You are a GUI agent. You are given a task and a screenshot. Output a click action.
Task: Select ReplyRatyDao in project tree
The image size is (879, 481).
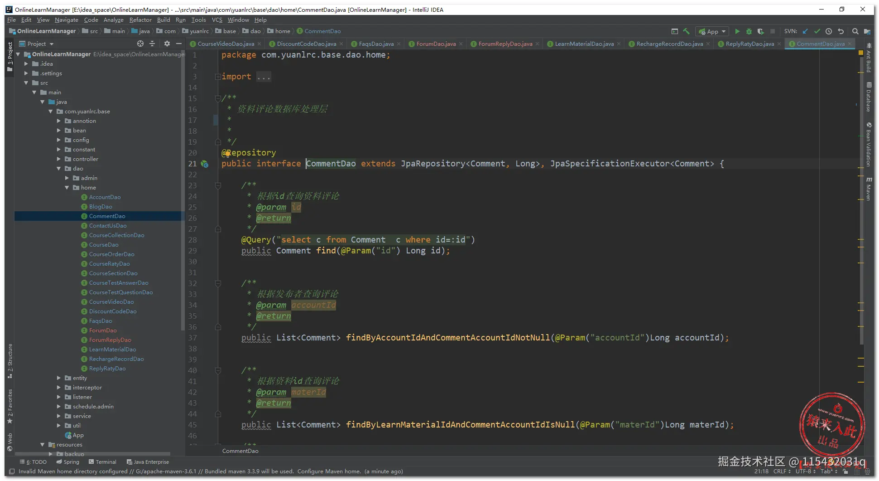pos(107,369)
